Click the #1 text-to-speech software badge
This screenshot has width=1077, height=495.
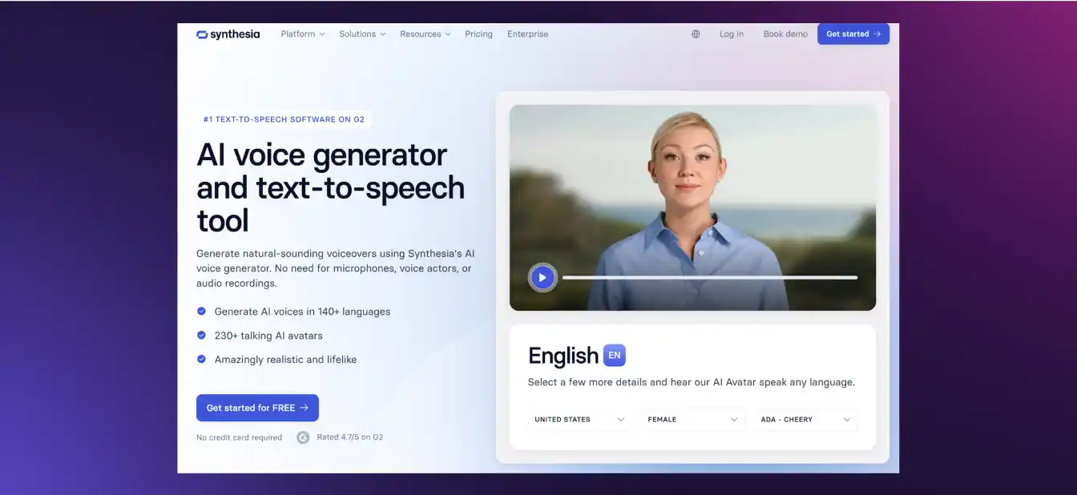[284, 119]
